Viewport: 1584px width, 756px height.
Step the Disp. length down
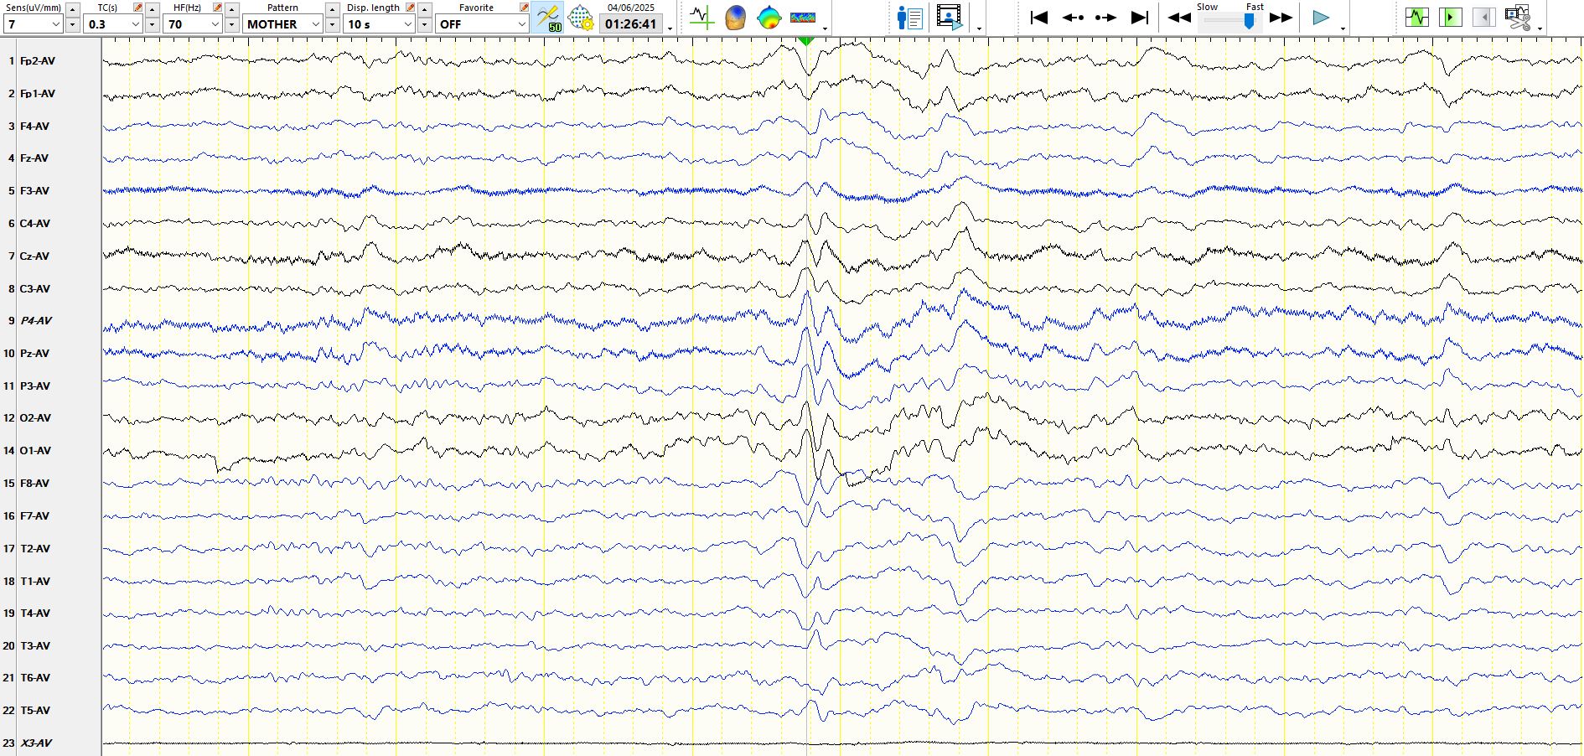[425, 25]
